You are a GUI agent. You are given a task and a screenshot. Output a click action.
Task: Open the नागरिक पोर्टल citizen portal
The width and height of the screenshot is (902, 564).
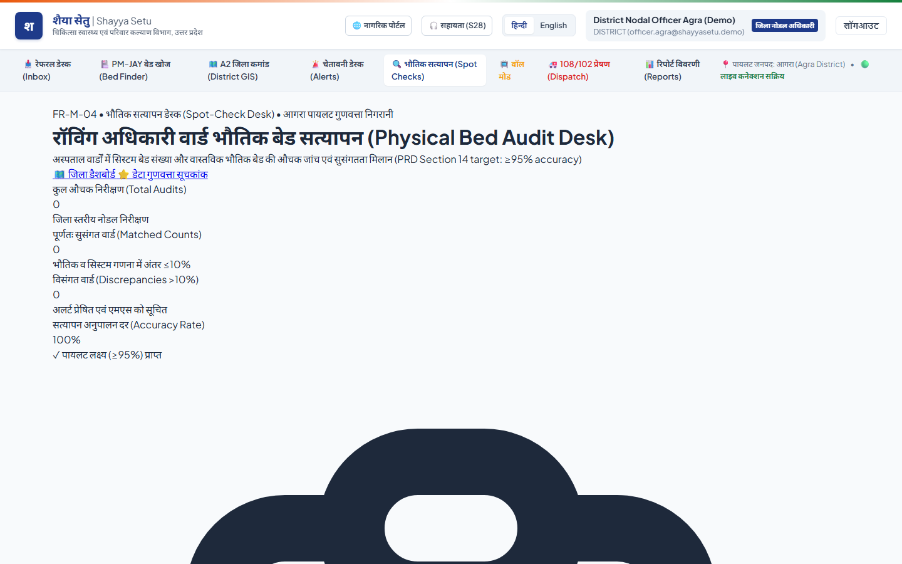click(378, 26)
